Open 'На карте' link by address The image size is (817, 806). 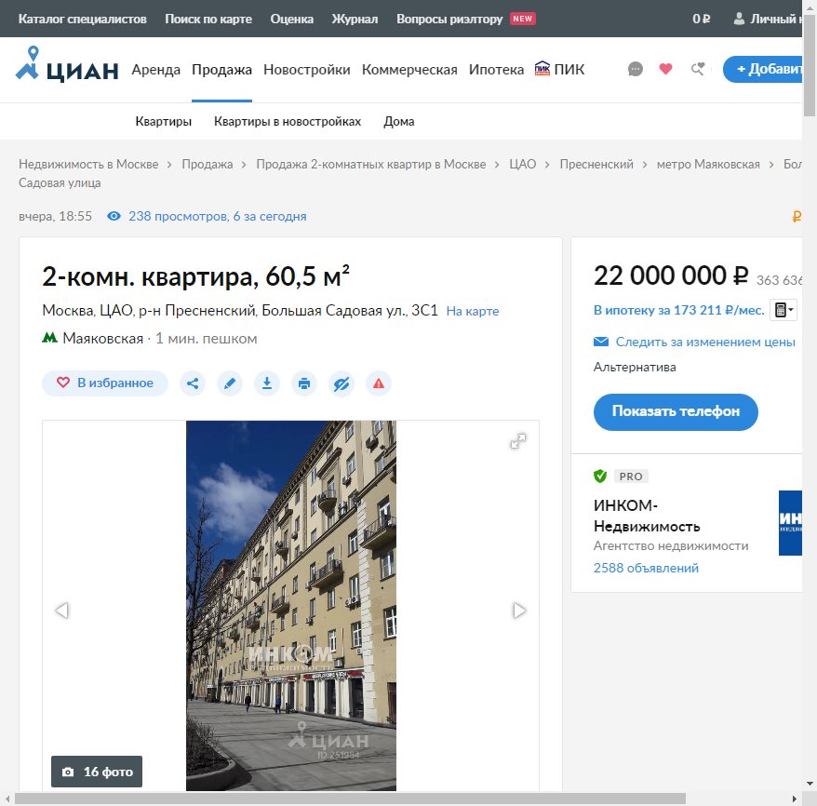(x=473, y=311)
